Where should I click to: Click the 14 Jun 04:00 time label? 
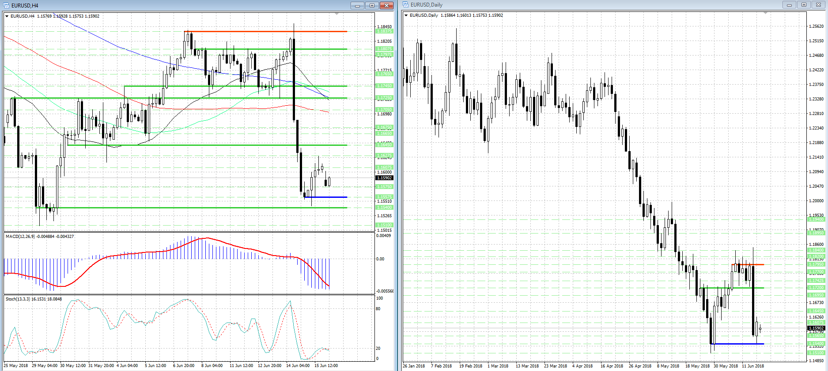[x=298, y=366]
